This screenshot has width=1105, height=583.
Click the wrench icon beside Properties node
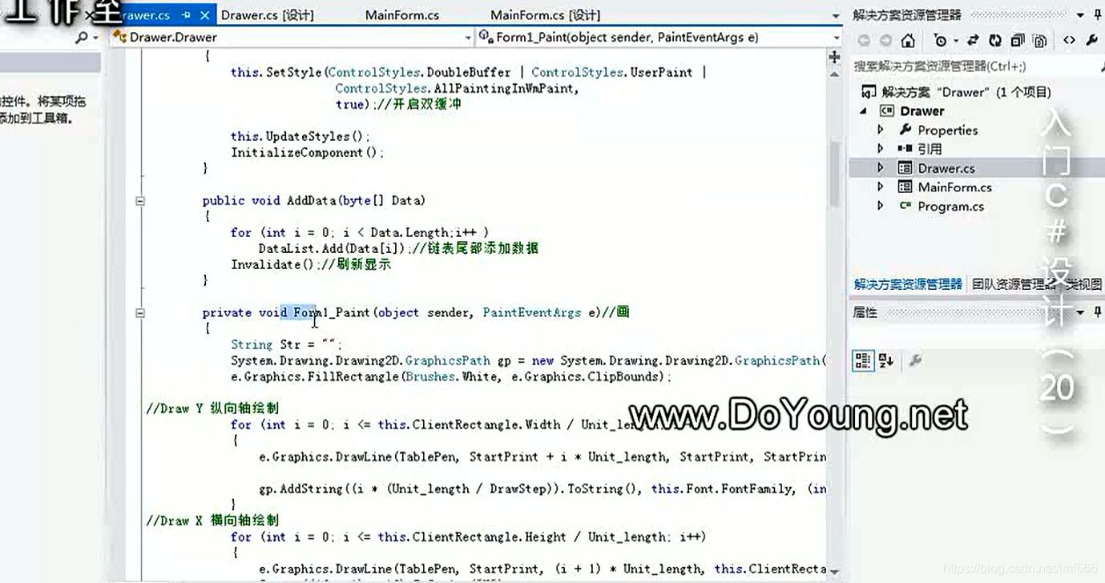click(x=905, y=130)
